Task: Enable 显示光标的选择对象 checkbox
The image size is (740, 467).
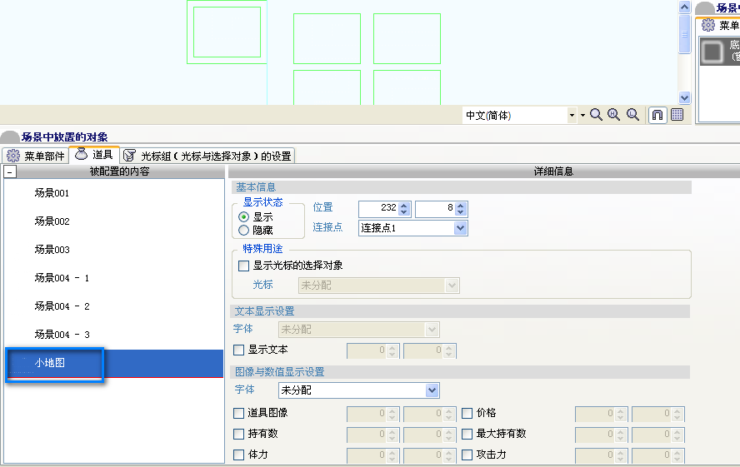Action: [243, 266]
